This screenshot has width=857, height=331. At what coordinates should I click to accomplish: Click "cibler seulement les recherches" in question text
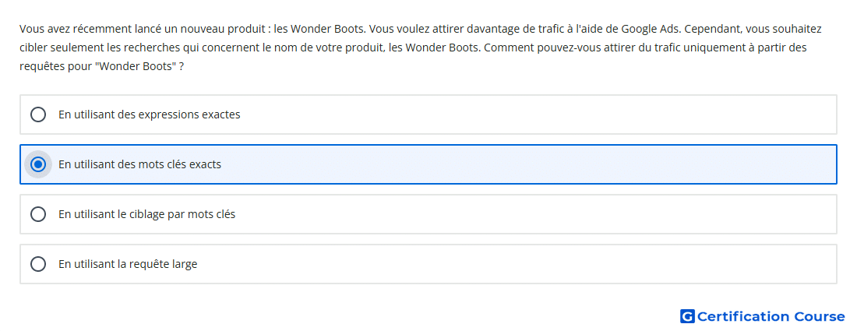[100, 48]
